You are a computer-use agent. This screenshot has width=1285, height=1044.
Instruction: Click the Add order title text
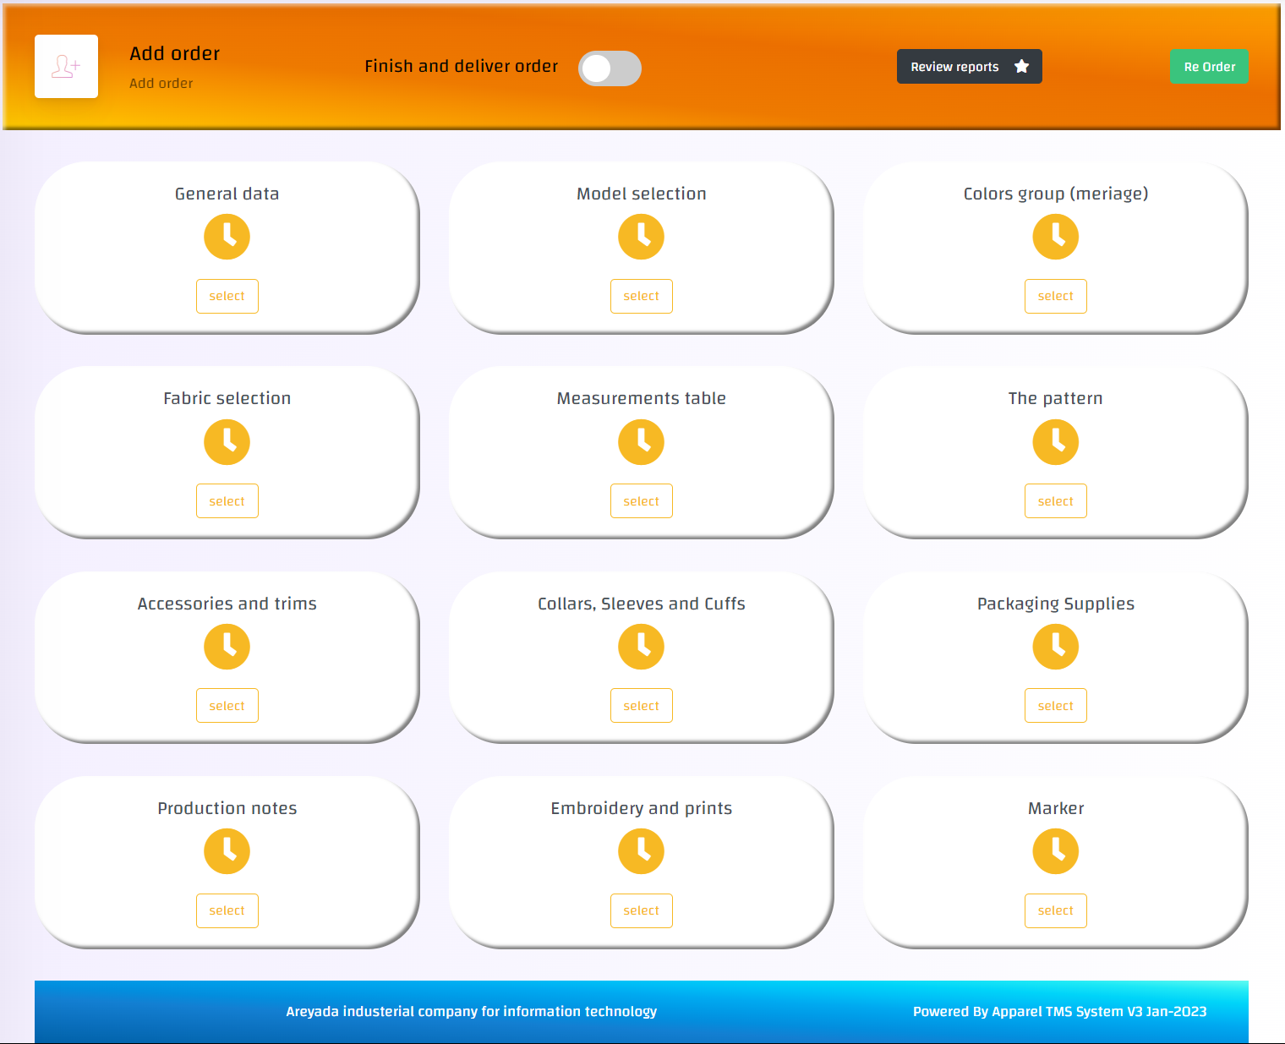[x=174, y=53]
